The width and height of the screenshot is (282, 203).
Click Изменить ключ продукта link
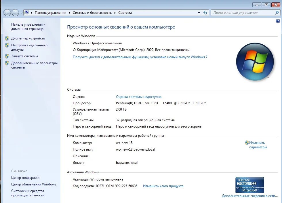(x=163, y=186)
